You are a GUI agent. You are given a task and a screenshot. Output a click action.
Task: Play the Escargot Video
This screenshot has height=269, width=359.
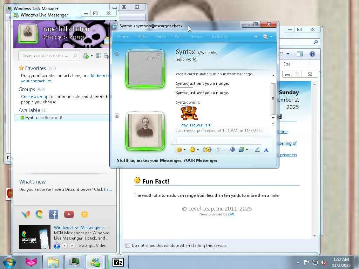(56, 246)
